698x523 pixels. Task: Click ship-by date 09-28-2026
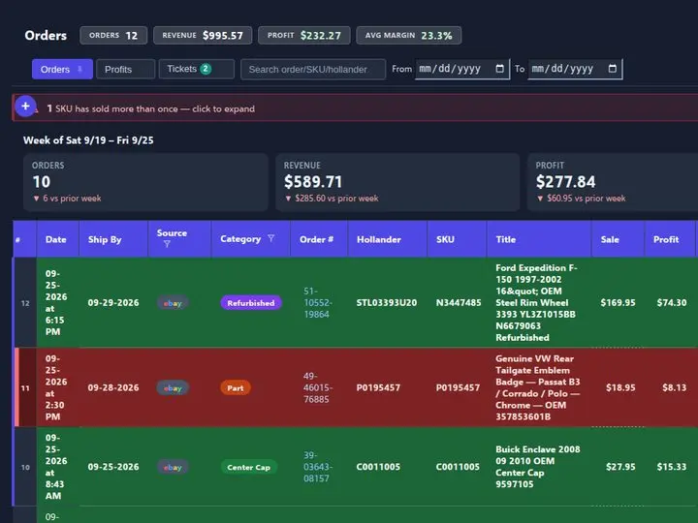113,387
